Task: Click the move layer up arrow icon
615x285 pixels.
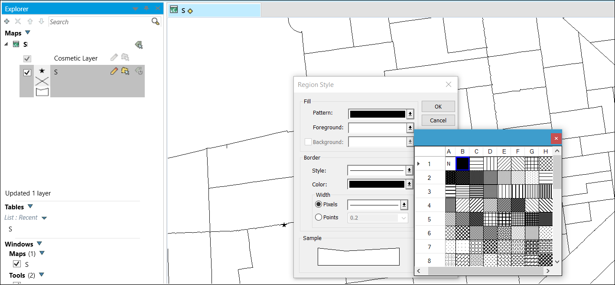Action: coord(30,21)
